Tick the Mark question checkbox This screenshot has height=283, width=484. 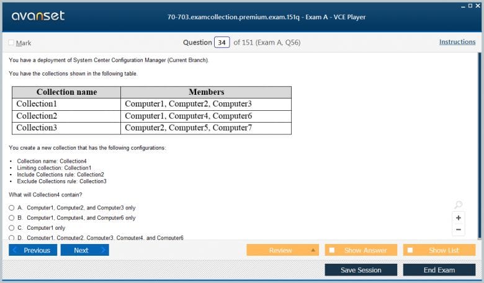pyautogui.click(x=11, y=43)
